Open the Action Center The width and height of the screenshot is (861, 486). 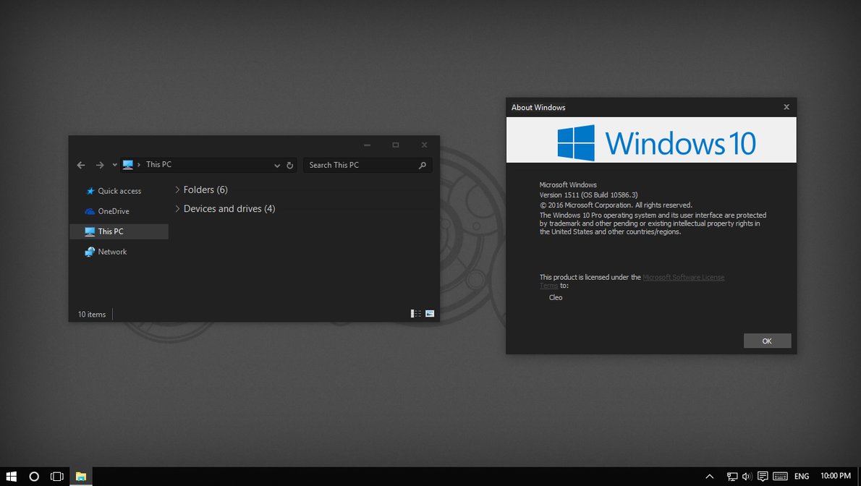pyautogui.click(x=762, y=477)
